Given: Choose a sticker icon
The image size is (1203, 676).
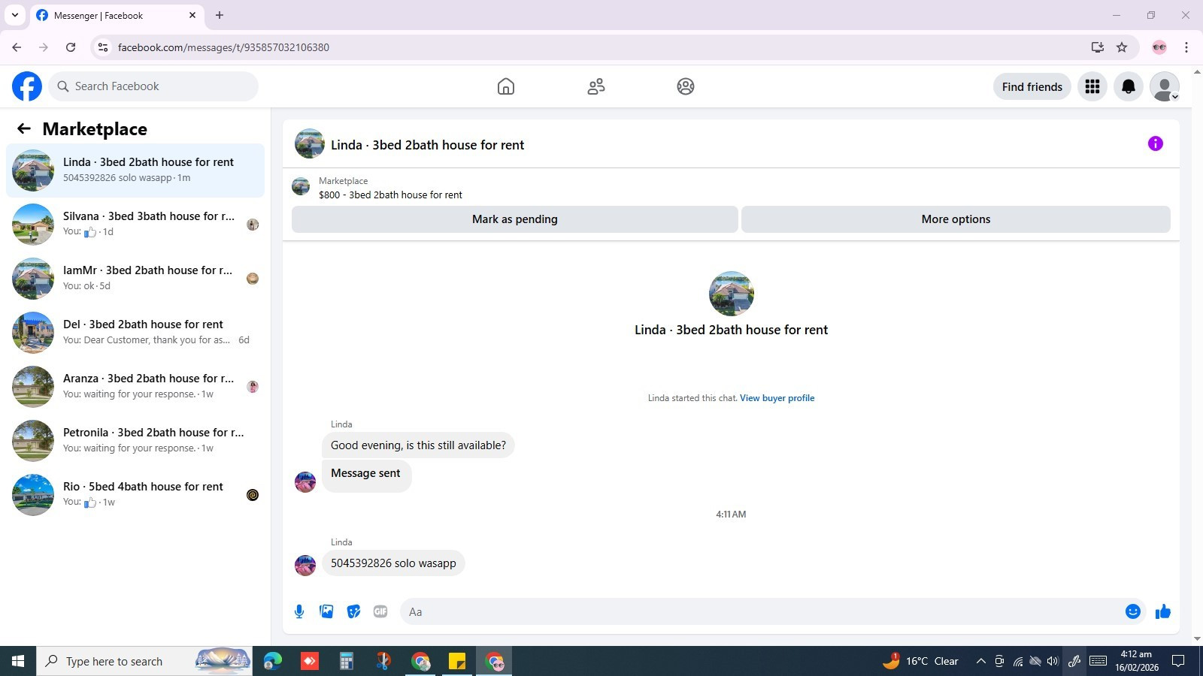Looking at the screenshot, I should (x=353, y=611).
